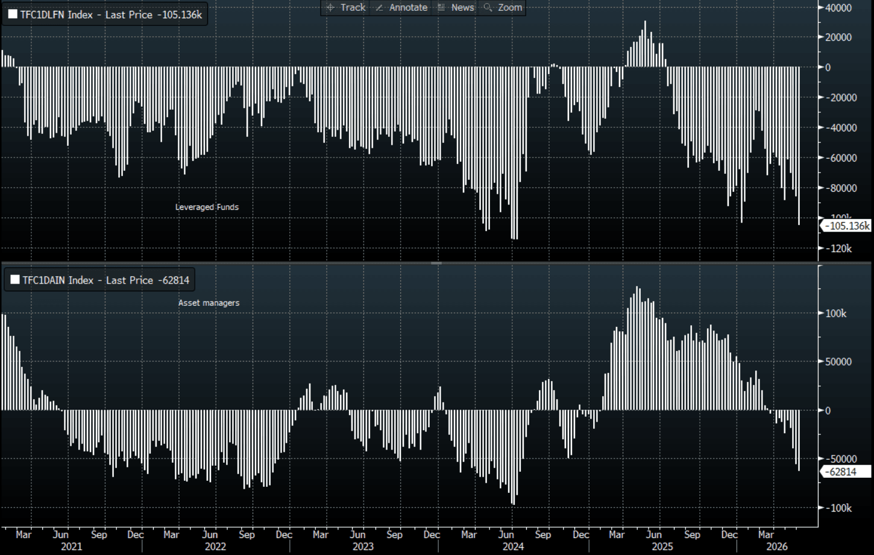Click the 50000 label on lower axis
The image size is (874, 555).
838,362
